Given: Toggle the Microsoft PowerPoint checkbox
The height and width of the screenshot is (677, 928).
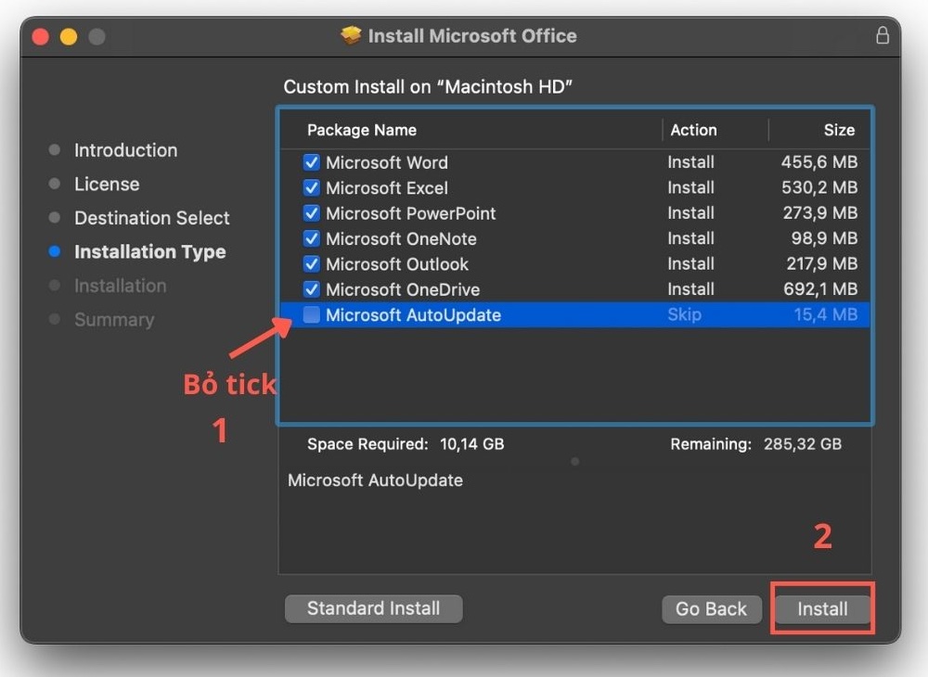Looking at the screenshot, I should [312, 213].
